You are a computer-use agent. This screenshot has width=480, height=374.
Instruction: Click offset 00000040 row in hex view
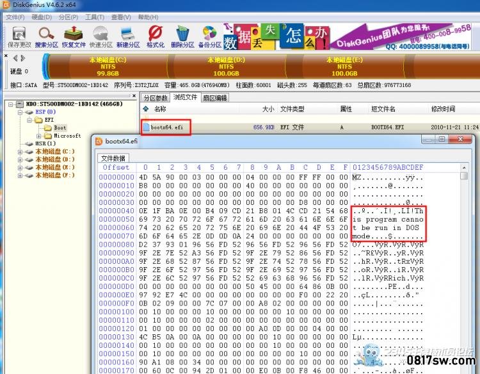(262, 211)
